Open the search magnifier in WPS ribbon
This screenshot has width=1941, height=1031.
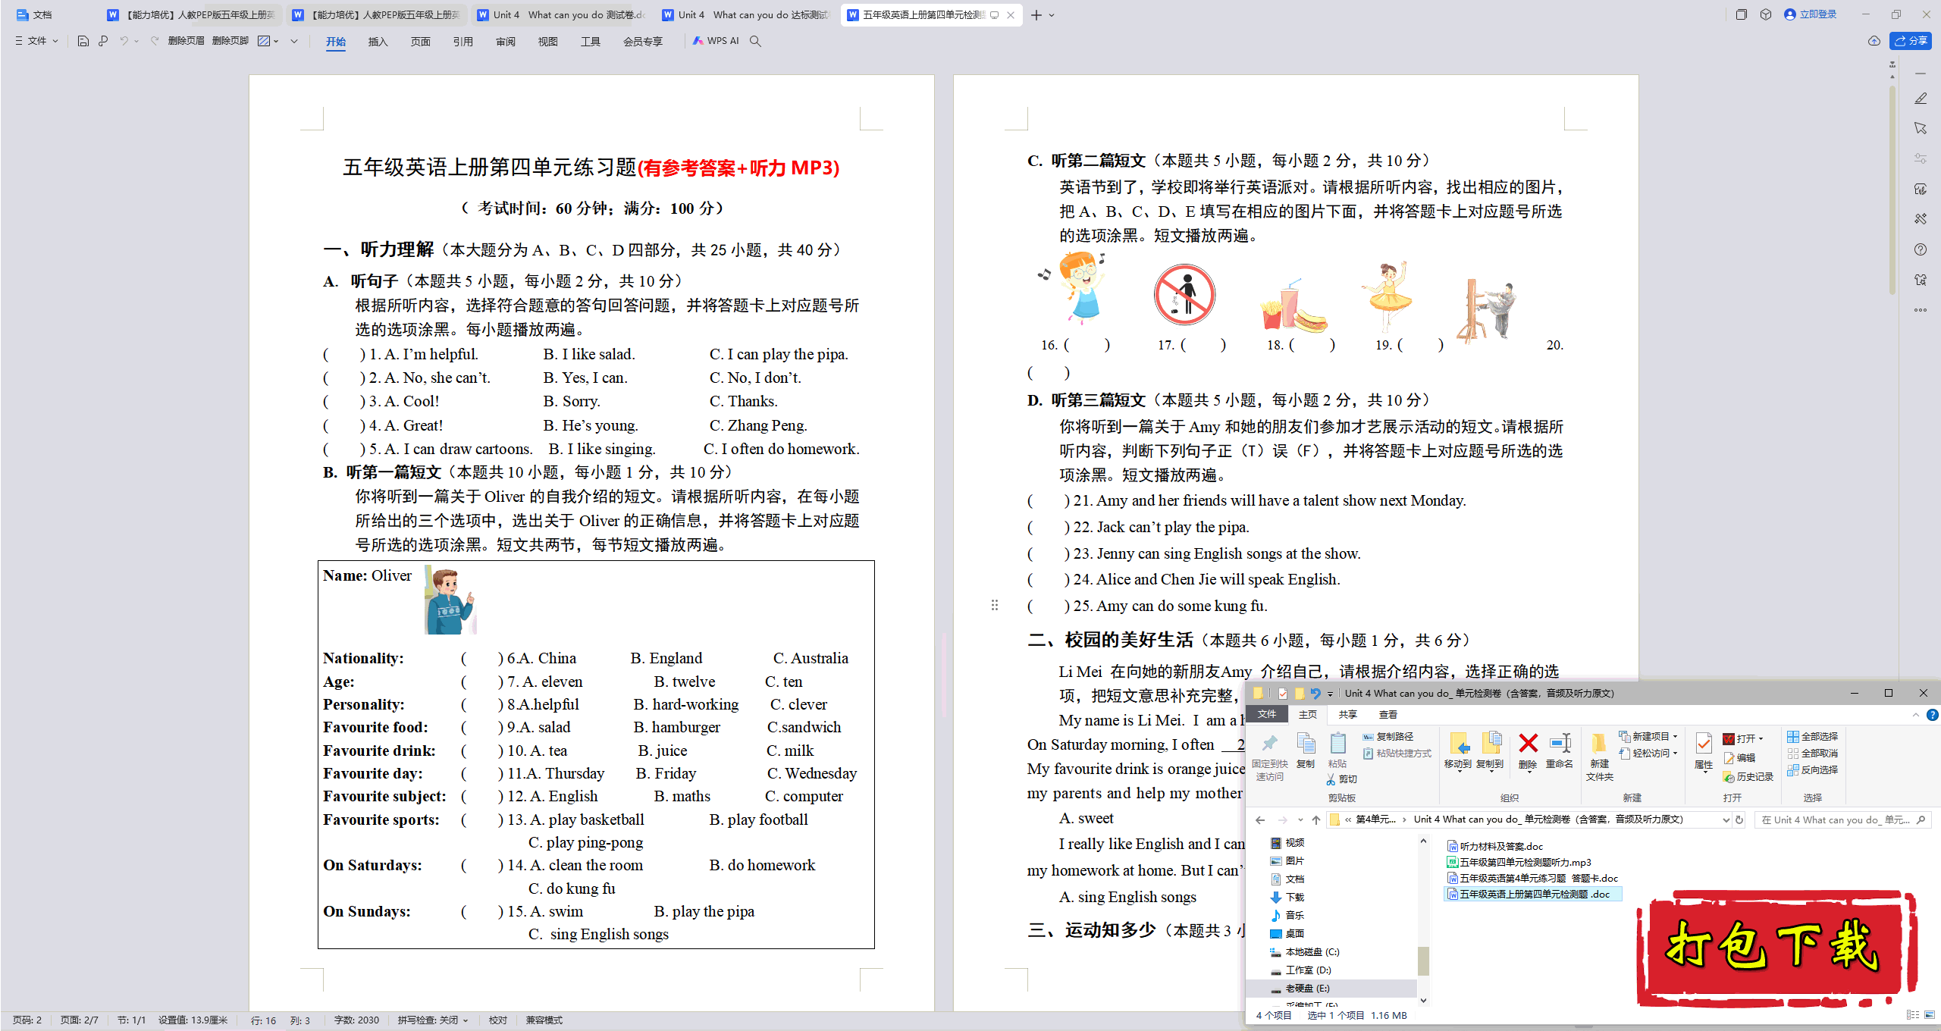pos(755,41)
